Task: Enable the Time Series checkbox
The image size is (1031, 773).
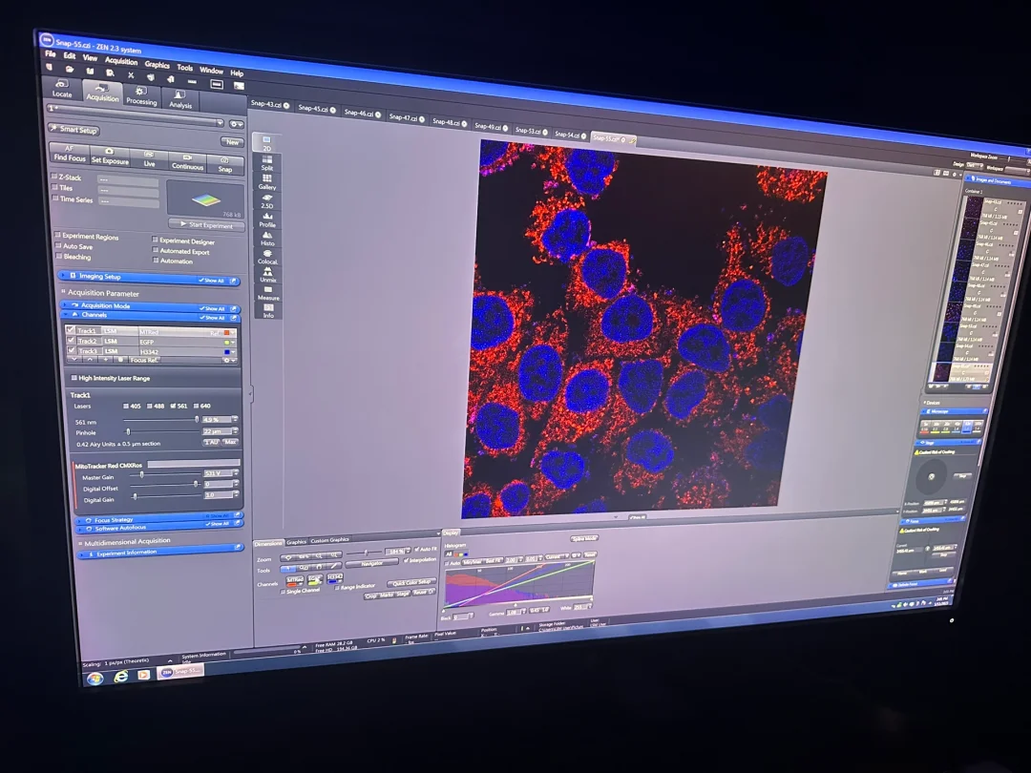Action: [x=55, y=198]
